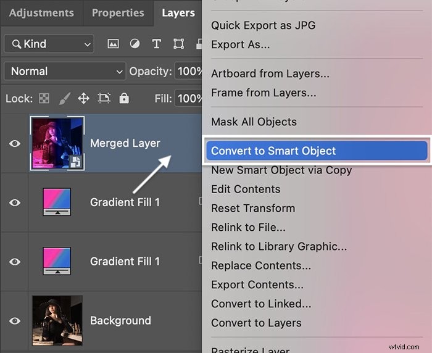The width and height of the screenshot is (432, 353).
Task: Switch to the Properties tab
Action: [118, 13]
